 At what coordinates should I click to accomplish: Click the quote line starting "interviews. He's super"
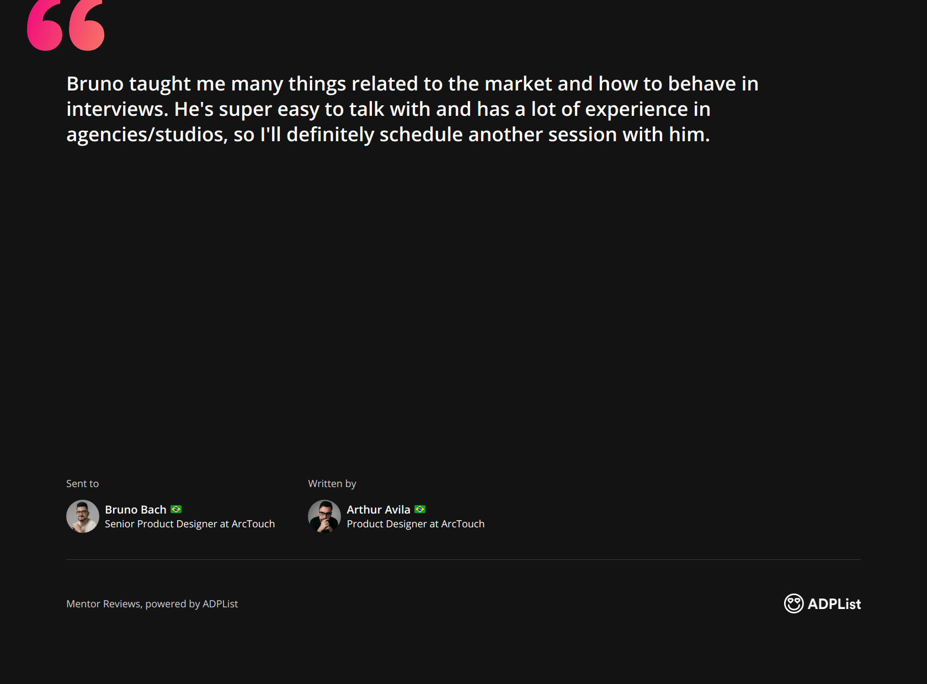(388, 109)
